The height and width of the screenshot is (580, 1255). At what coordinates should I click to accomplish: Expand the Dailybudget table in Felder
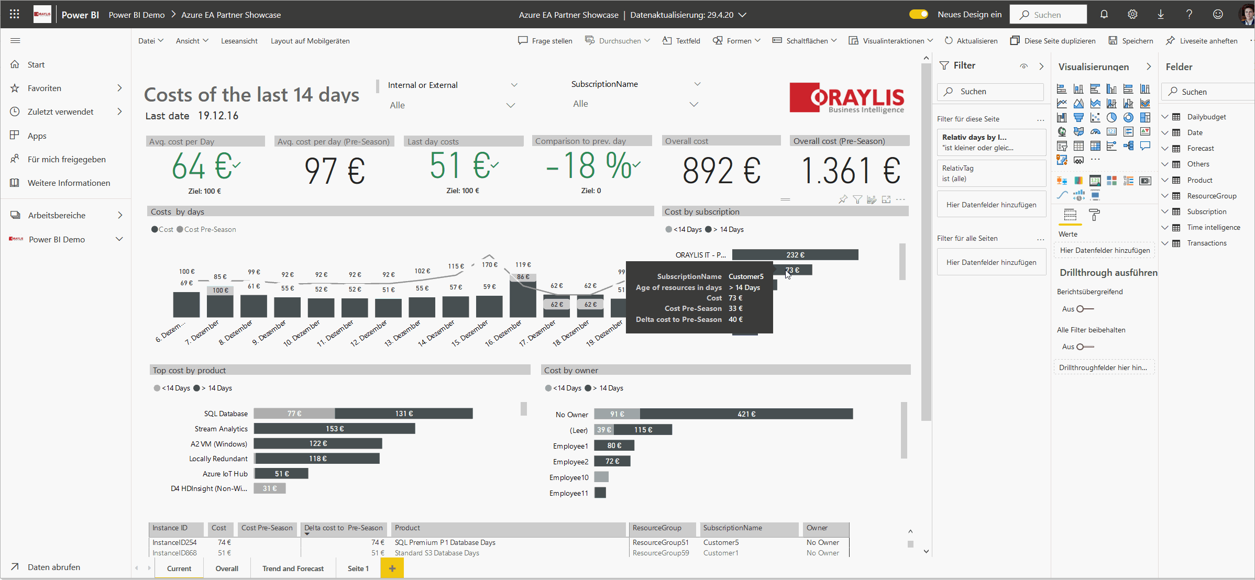1165,117
